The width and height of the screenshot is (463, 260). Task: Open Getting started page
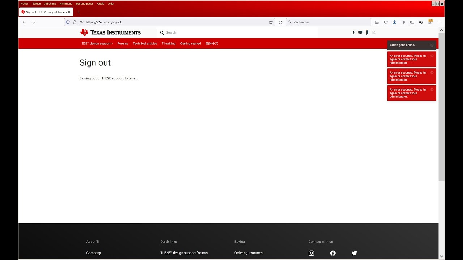tap(191, 43)
